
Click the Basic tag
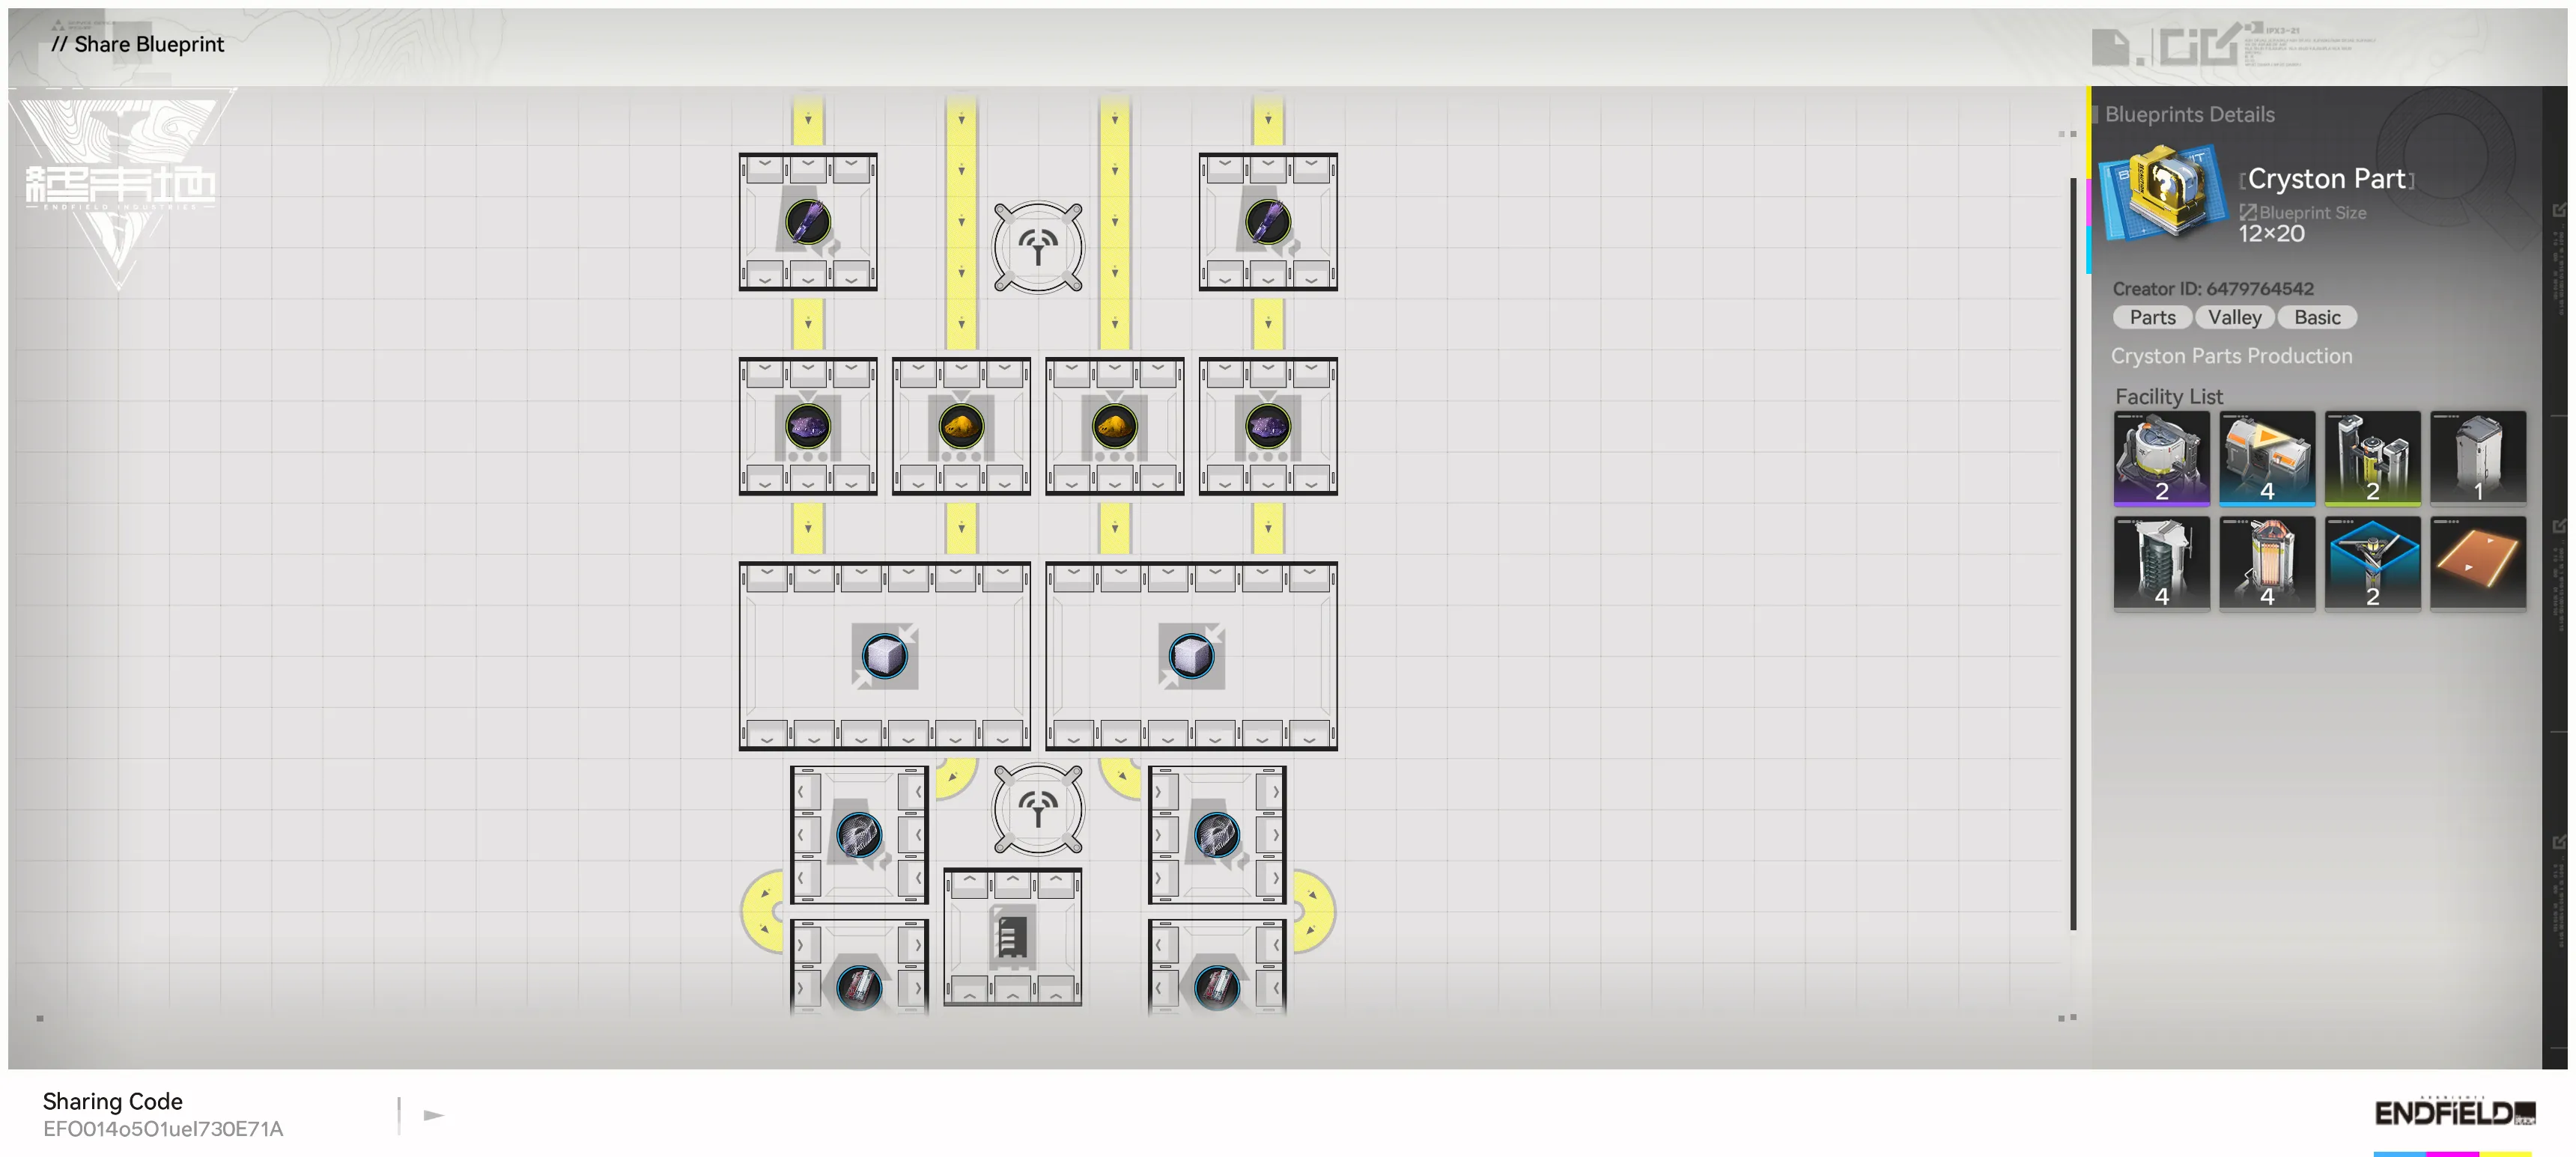pos(2316,317)
